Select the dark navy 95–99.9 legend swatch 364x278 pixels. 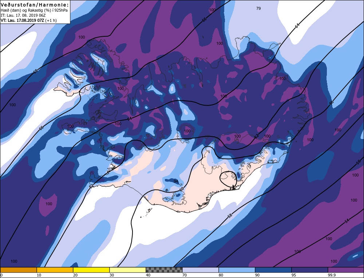pos(309,270)
